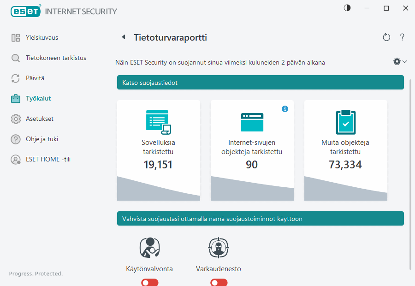Select the Asetukset settings icon
The width and height of the screenshot is (415, 286).
coord(16,119)
